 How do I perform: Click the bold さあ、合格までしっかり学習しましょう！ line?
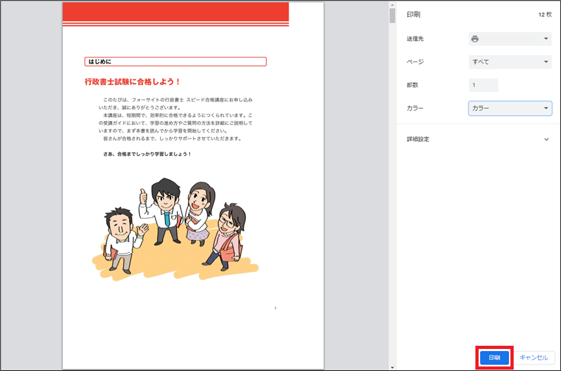point(147,154)
